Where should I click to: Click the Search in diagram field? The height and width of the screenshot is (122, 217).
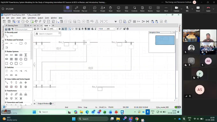[48, 34]
